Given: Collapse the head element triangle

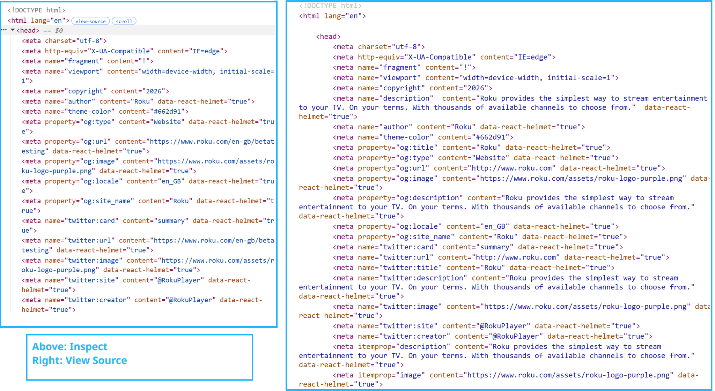Looking at the screenshot, I should pos(13,30).
